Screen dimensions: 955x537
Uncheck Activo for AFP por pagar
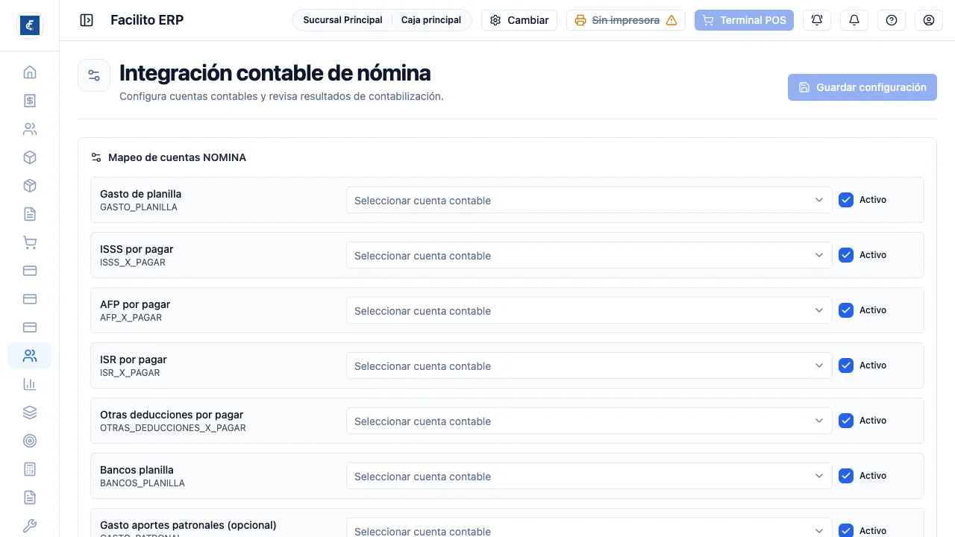(x=846, y=310)
